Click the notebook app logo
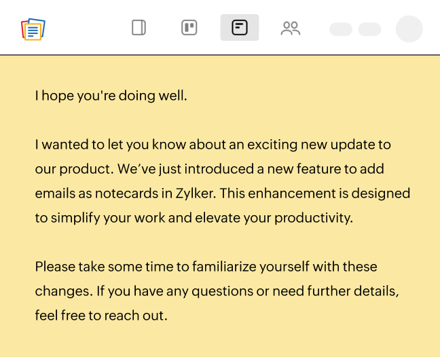Viewport: 440px width, 357px height. point(33,29)
